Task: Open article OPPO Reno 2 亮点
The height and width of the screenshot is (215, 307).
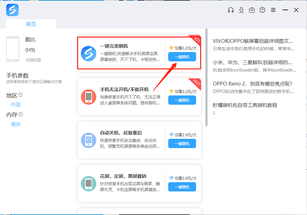Action: pos(252,84)
